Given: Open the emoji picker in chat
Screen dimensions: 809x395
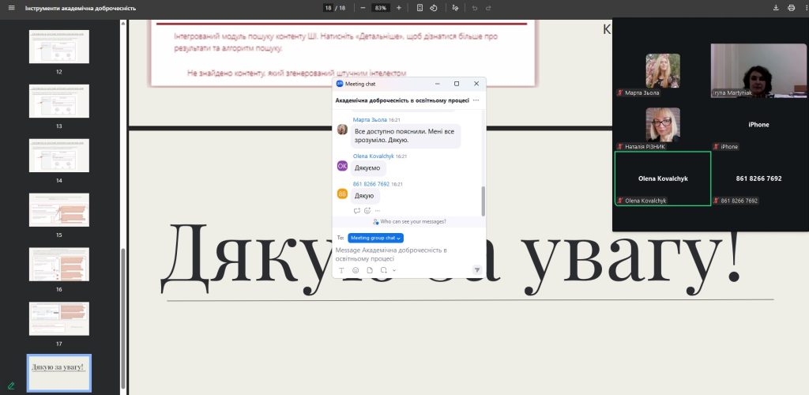Looking at the screenshot, I should pyautogui.click(x=356, y=270).
